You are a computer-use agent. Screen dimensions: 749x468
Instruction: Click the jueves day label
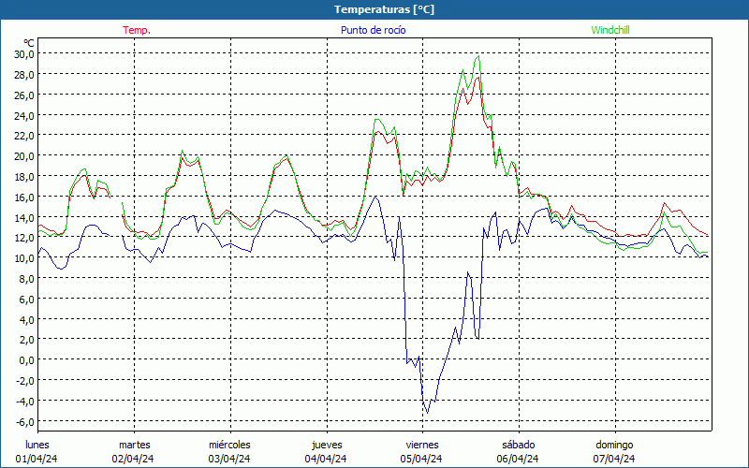tap(327, 445)
